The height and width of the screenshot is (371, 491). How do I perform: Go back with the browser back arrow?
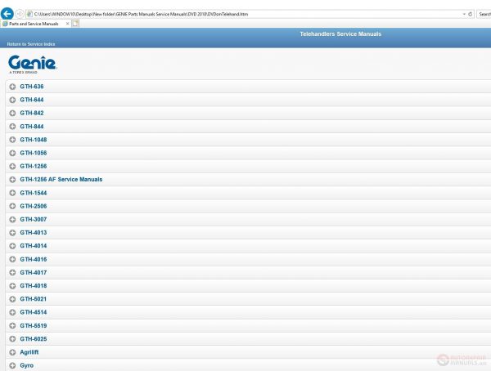point(7,14)
